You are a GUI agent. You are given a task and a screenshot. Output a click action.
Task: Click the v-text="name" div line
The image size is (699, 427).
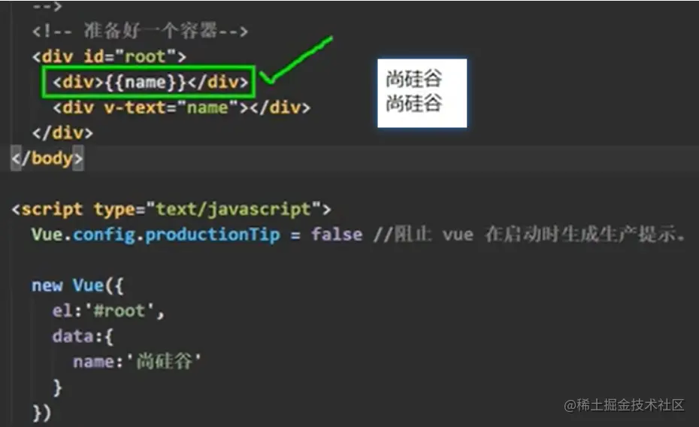click(181, 108)
